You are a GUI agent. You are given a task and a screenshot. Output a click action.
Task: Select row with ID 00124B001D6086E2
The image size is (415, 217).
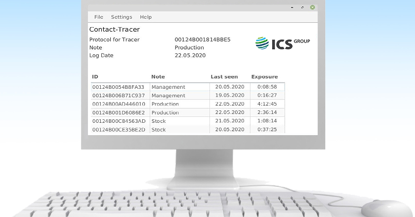[x=188, y=112]
